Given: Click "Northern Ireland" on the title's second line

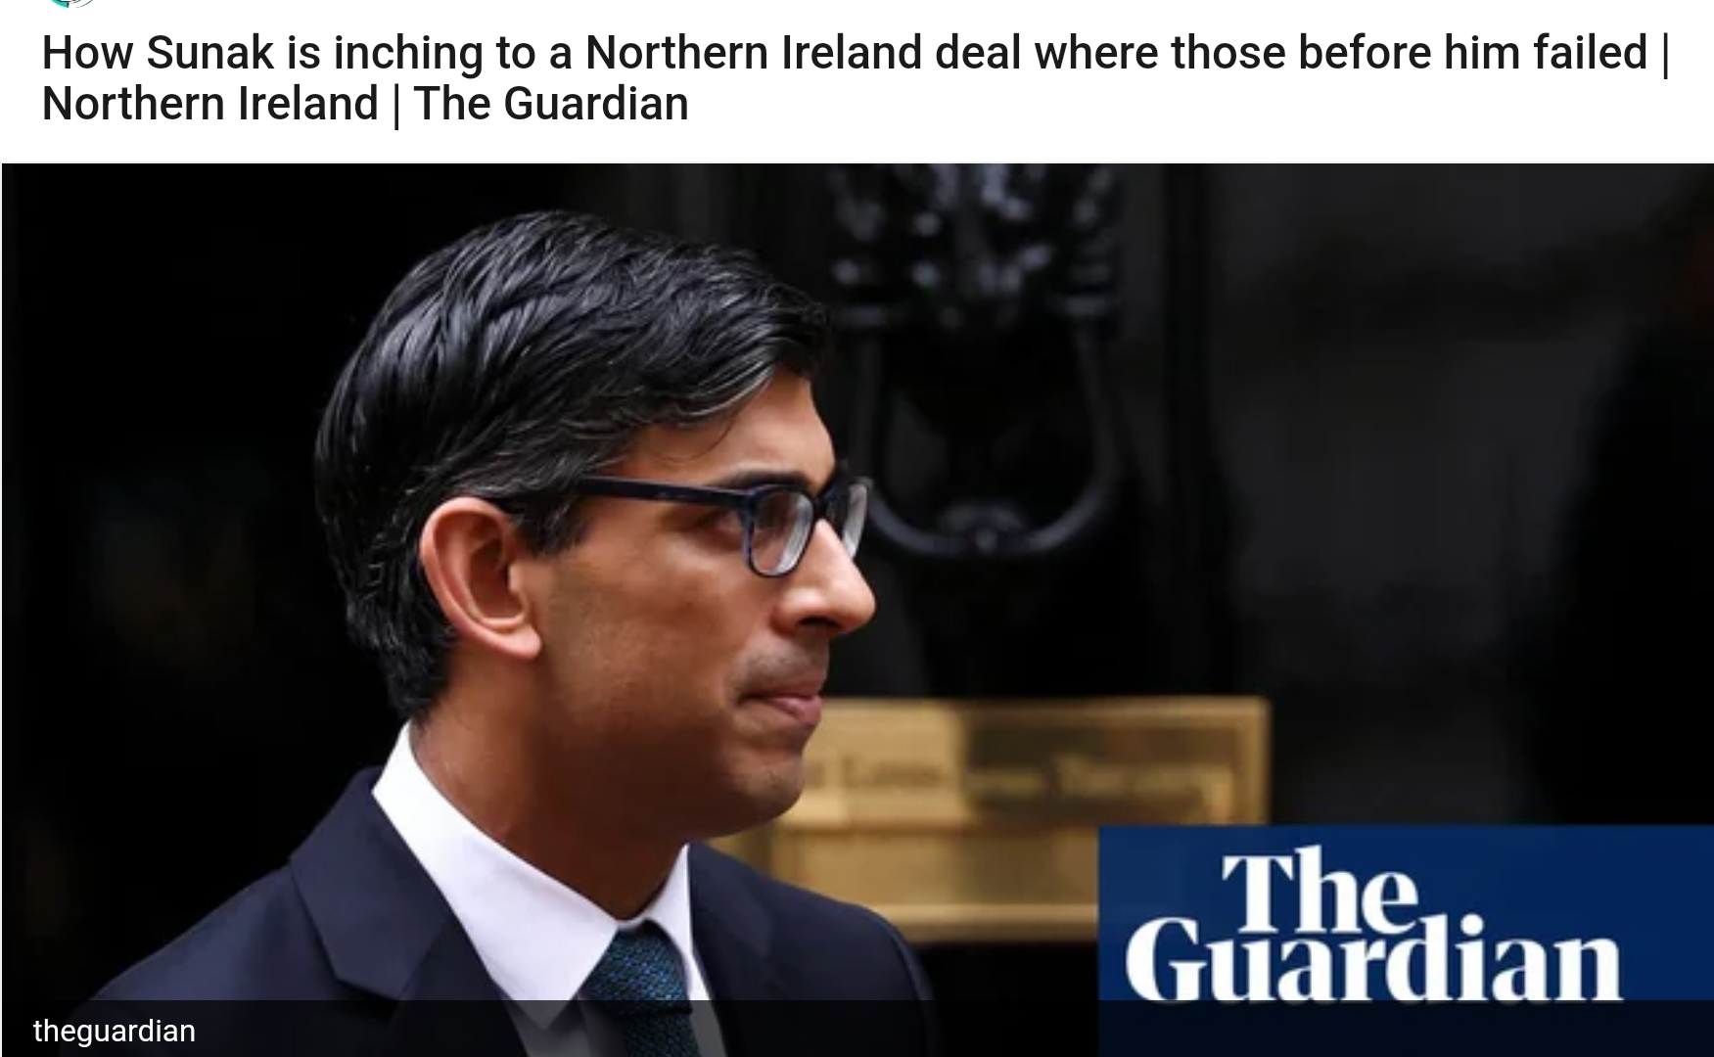Looking at the screenshot, I should point(209,104).
